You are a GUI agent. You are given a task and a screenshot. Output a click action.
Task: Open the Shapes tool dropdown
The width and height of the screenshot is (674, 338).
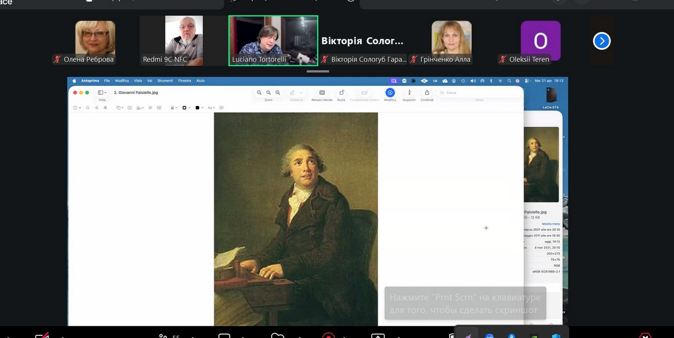click(x=120, y=107)
